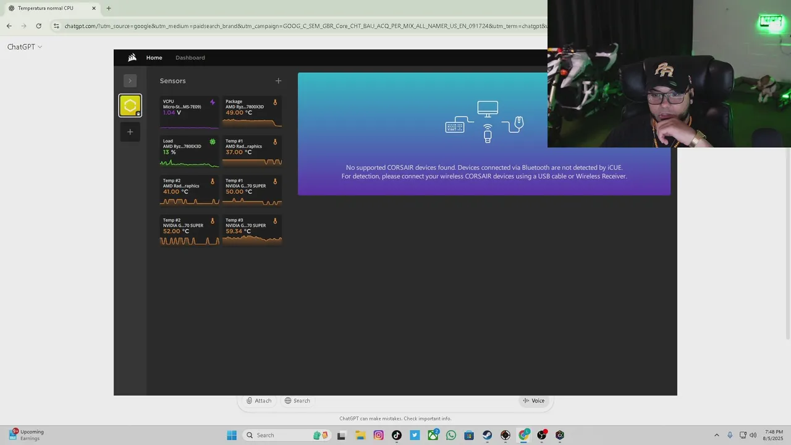Click thermometer icon on Package tile
This screenshot has width=791, height=445.
(x=275, y=102)
